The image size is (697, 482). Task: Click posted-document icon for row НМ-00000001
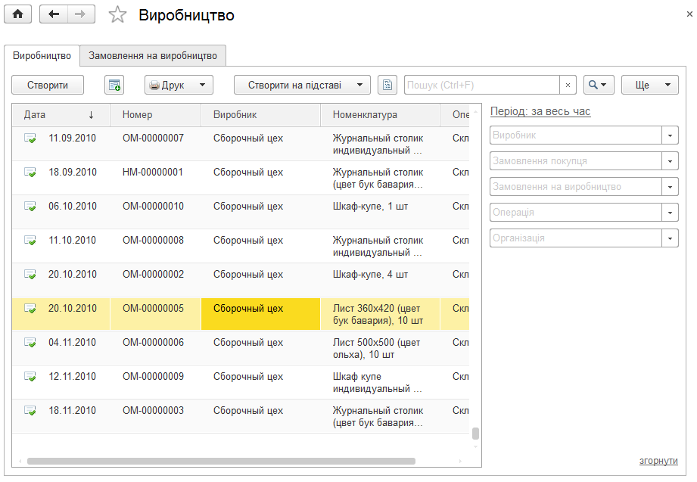(30, 173)
